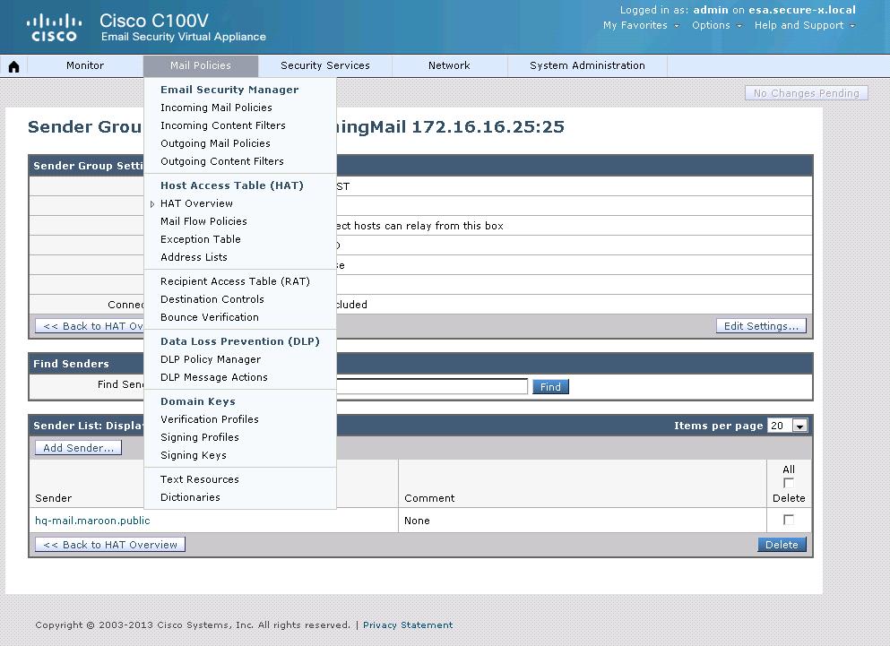Click No Changes Pending button
Viewport: 890px width, 646px height.
[806, 93]
